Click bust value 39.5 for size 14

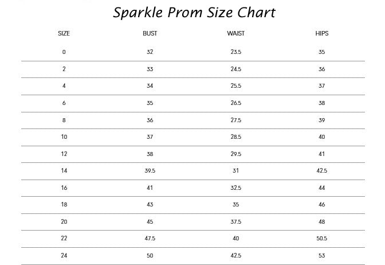150,171
